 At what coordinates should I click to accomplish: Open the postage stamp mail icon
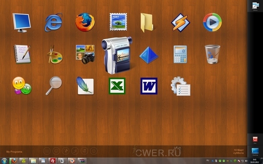tap(118, 22)
